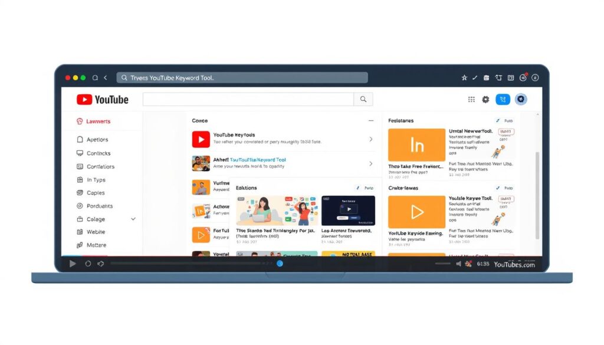This screenshot has height=345, width=604.
Task: Click the In Typs sidebar icon
Action: pyautogui.click(x=80, y=179)
